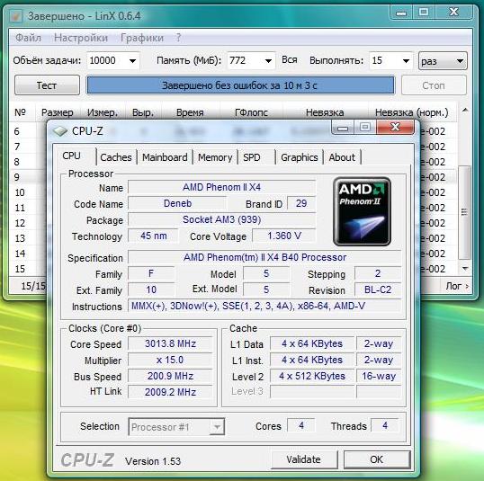The image size is (484, 481).
Task: Open the Файл menu in LinX
Action: (x=28, y=38)
